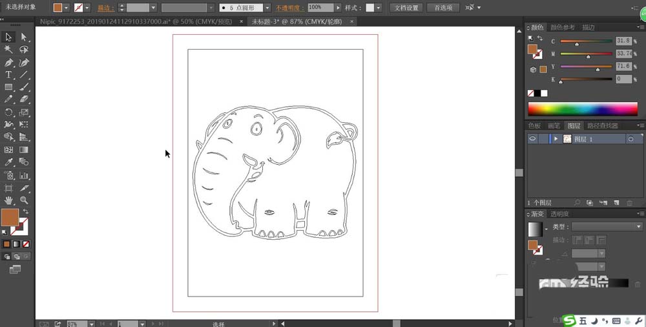Select the Type tool
Screen dimensions: 646x327
point(8,74)
